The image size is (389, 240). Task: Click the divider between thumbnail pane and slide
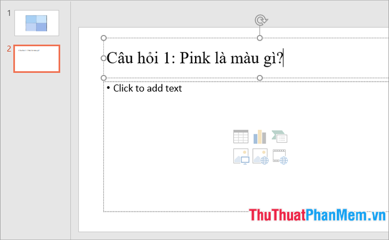tap(71, 120)
